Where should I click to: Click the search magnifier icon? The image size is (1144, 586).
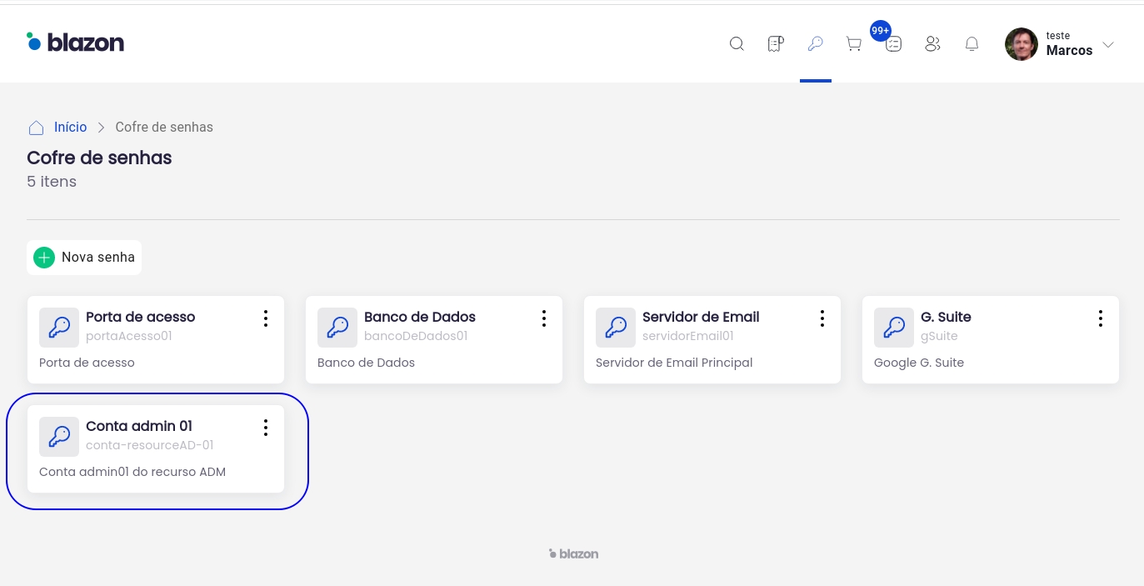[737, 44]
